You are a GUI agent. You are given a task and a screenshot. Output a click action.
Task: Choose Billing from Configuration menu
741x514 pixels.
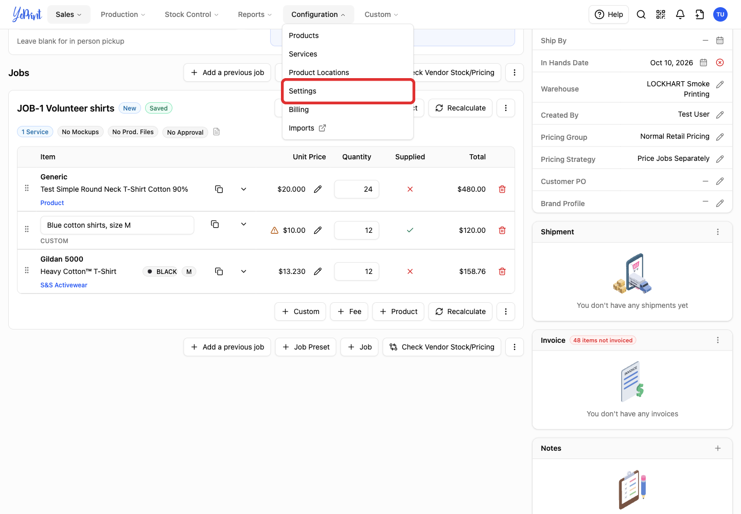[x=348, y=109]
